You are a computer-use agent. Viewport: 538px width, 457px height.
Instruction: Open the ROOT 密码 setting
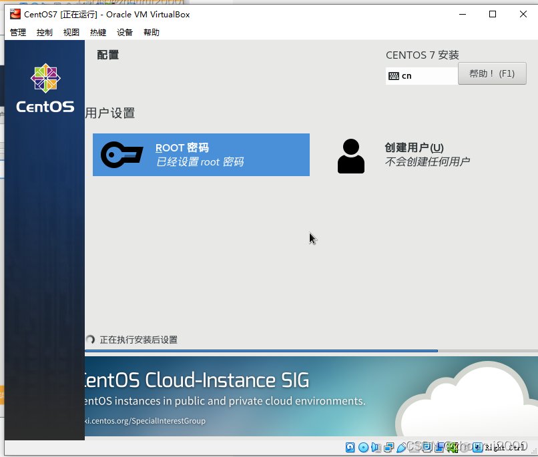coord(201,155)
